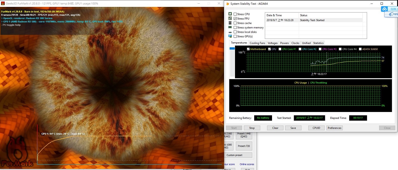Click the RAM module icon beside Stress system memory
This screenshot has width=398, height=170.
[230, 27]
